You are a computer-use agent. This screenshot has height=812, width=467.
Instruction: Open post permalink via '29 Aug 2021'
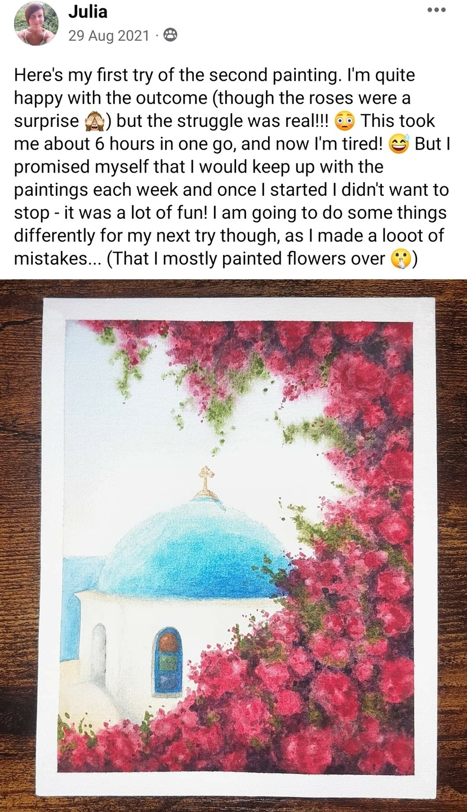109,36
